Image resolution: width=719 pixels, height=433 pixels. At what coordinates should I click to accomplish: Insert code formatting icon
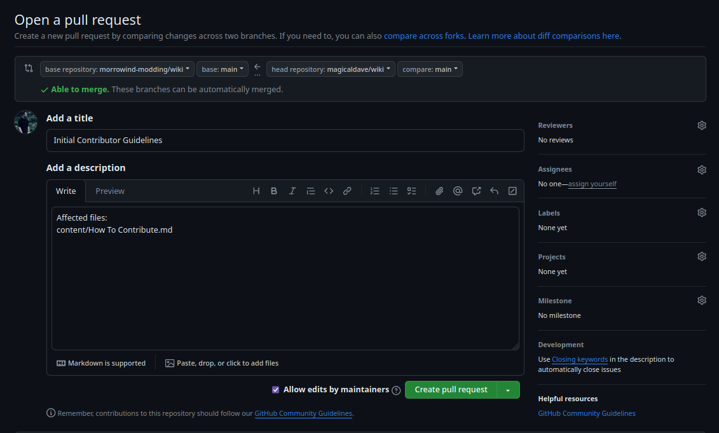[329, 191]
